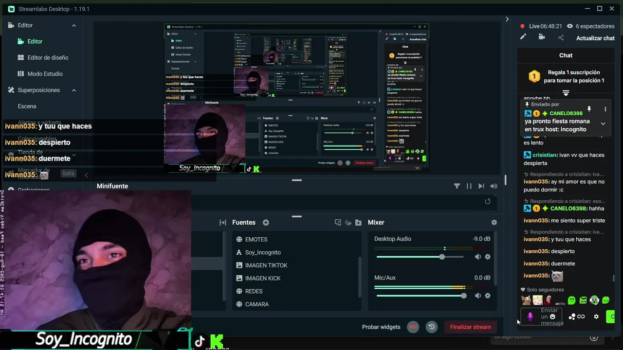Viewport: 623px width, 350px height.
Task: Click the CANELO6398 username in the pinned message
Action: 566,113
